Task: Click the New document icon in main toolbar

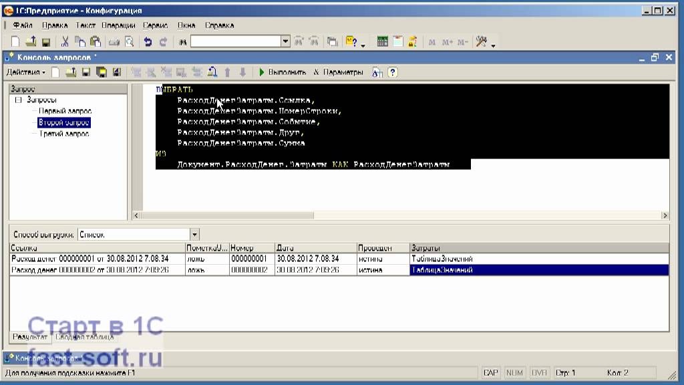Action: point(15,42)
